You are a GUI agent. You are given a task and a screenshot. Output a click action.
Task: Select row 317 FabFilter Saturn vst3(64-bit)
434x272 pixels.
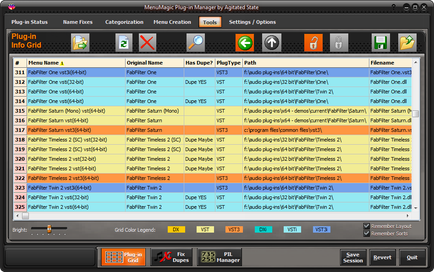[212, 130]
